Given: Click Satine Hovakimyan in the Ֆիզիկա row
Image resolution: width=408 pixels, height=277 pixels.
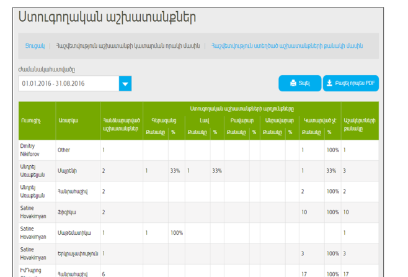Looking at the screenshot, I should coord(33,212).
